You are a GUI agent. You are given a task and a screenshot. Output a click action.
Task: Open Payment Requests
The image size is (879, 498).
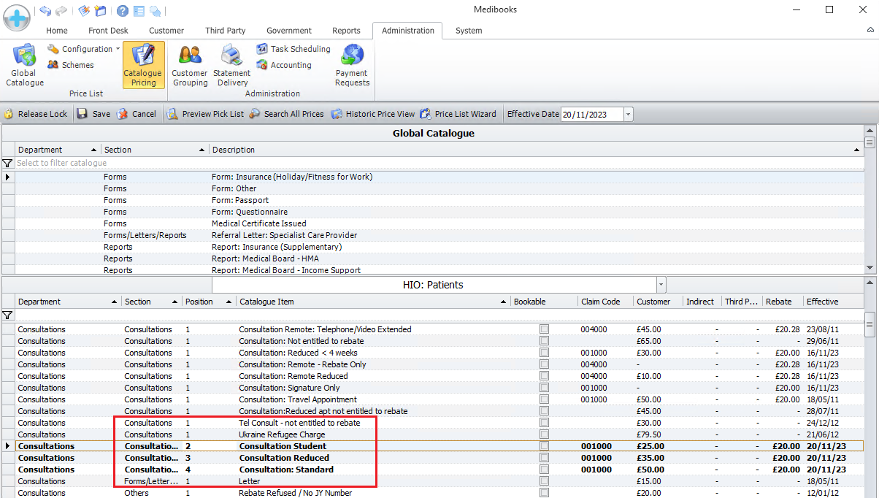pyautogui.click(x=352, y=65)
